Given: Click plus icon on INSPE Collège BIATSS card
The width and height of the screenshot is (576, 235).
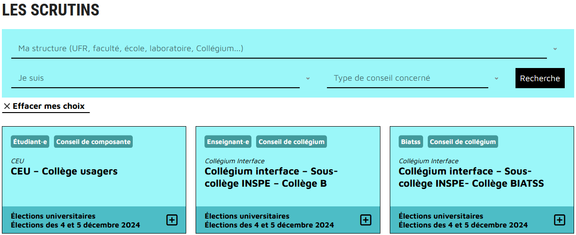Looking at the screenshot, I should point(560,220).
